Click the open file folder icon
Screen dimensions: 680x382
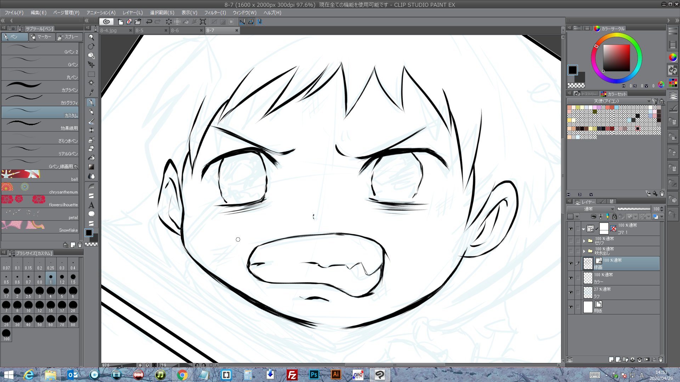[138, 22]
